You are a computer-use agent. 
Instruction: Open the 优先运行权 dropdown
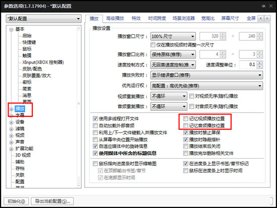[x=206, y=86]
